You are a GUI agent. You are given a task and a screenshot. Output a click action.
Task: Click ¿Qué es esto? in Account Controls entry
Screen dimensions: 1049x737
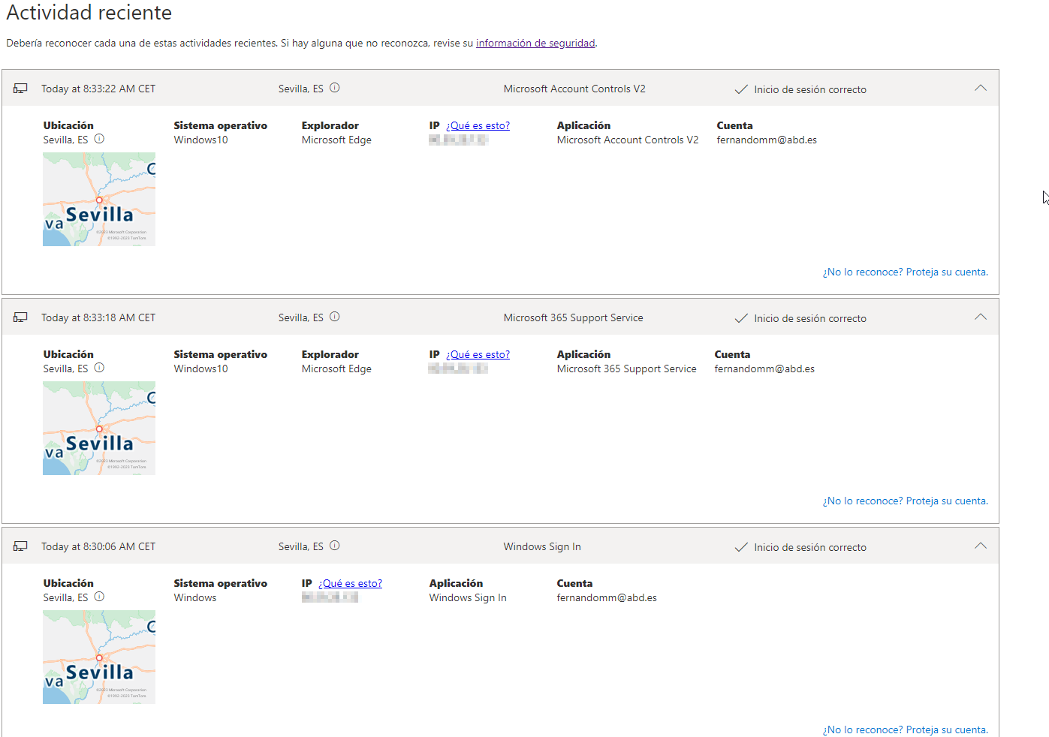(x=478, y=126)
